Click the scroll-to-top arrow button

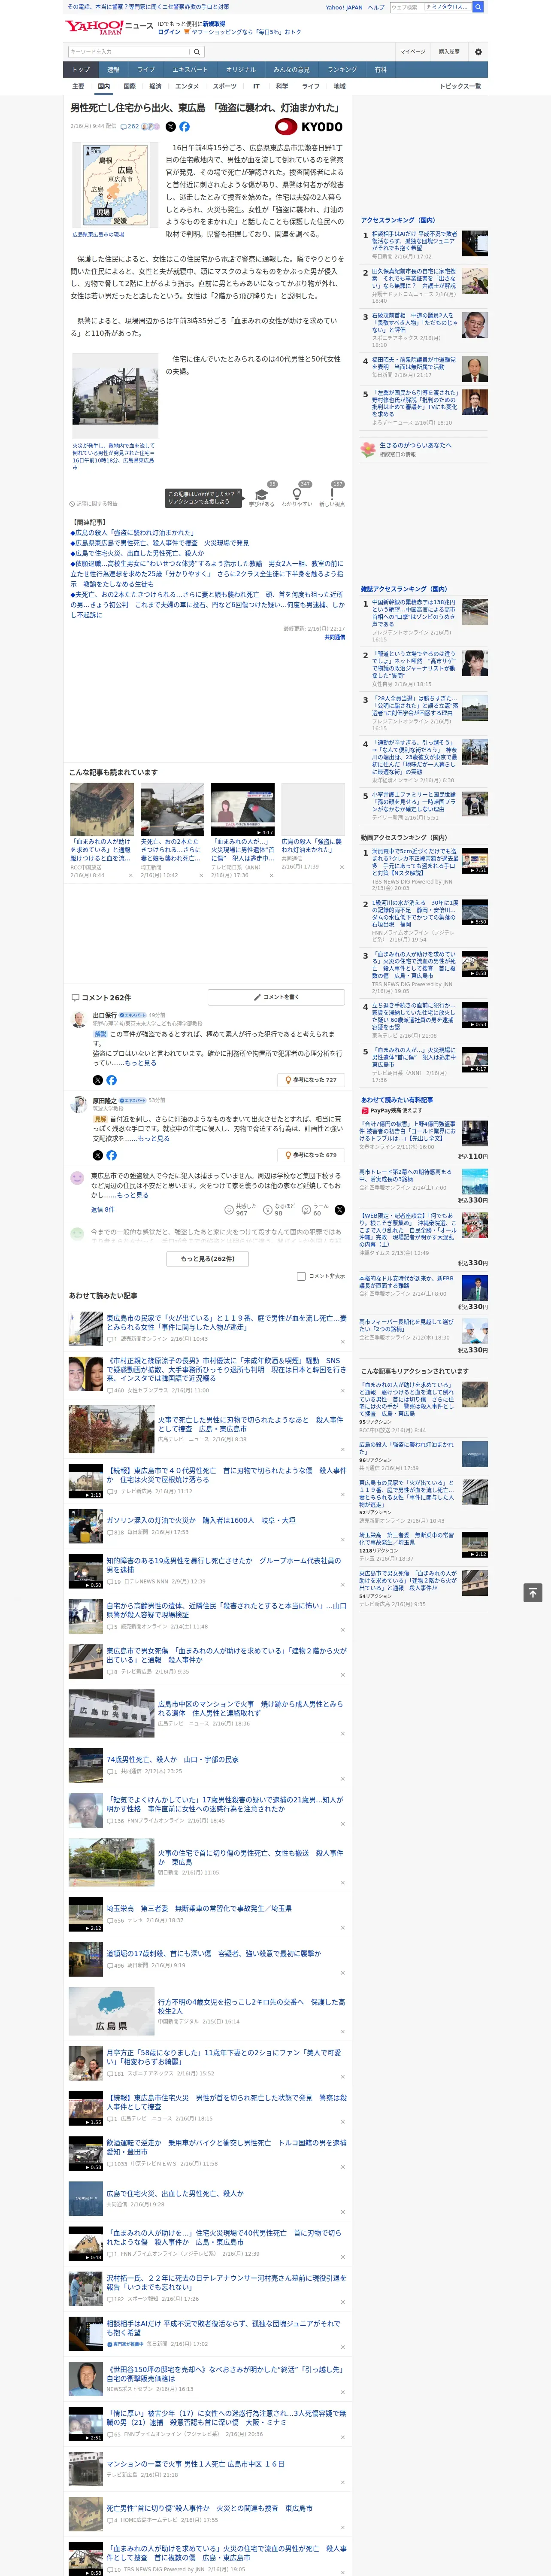pyautogui.click(x=533, y=1593)
